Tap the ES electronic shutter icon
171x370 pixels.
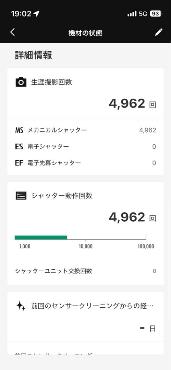click(19, 147)
